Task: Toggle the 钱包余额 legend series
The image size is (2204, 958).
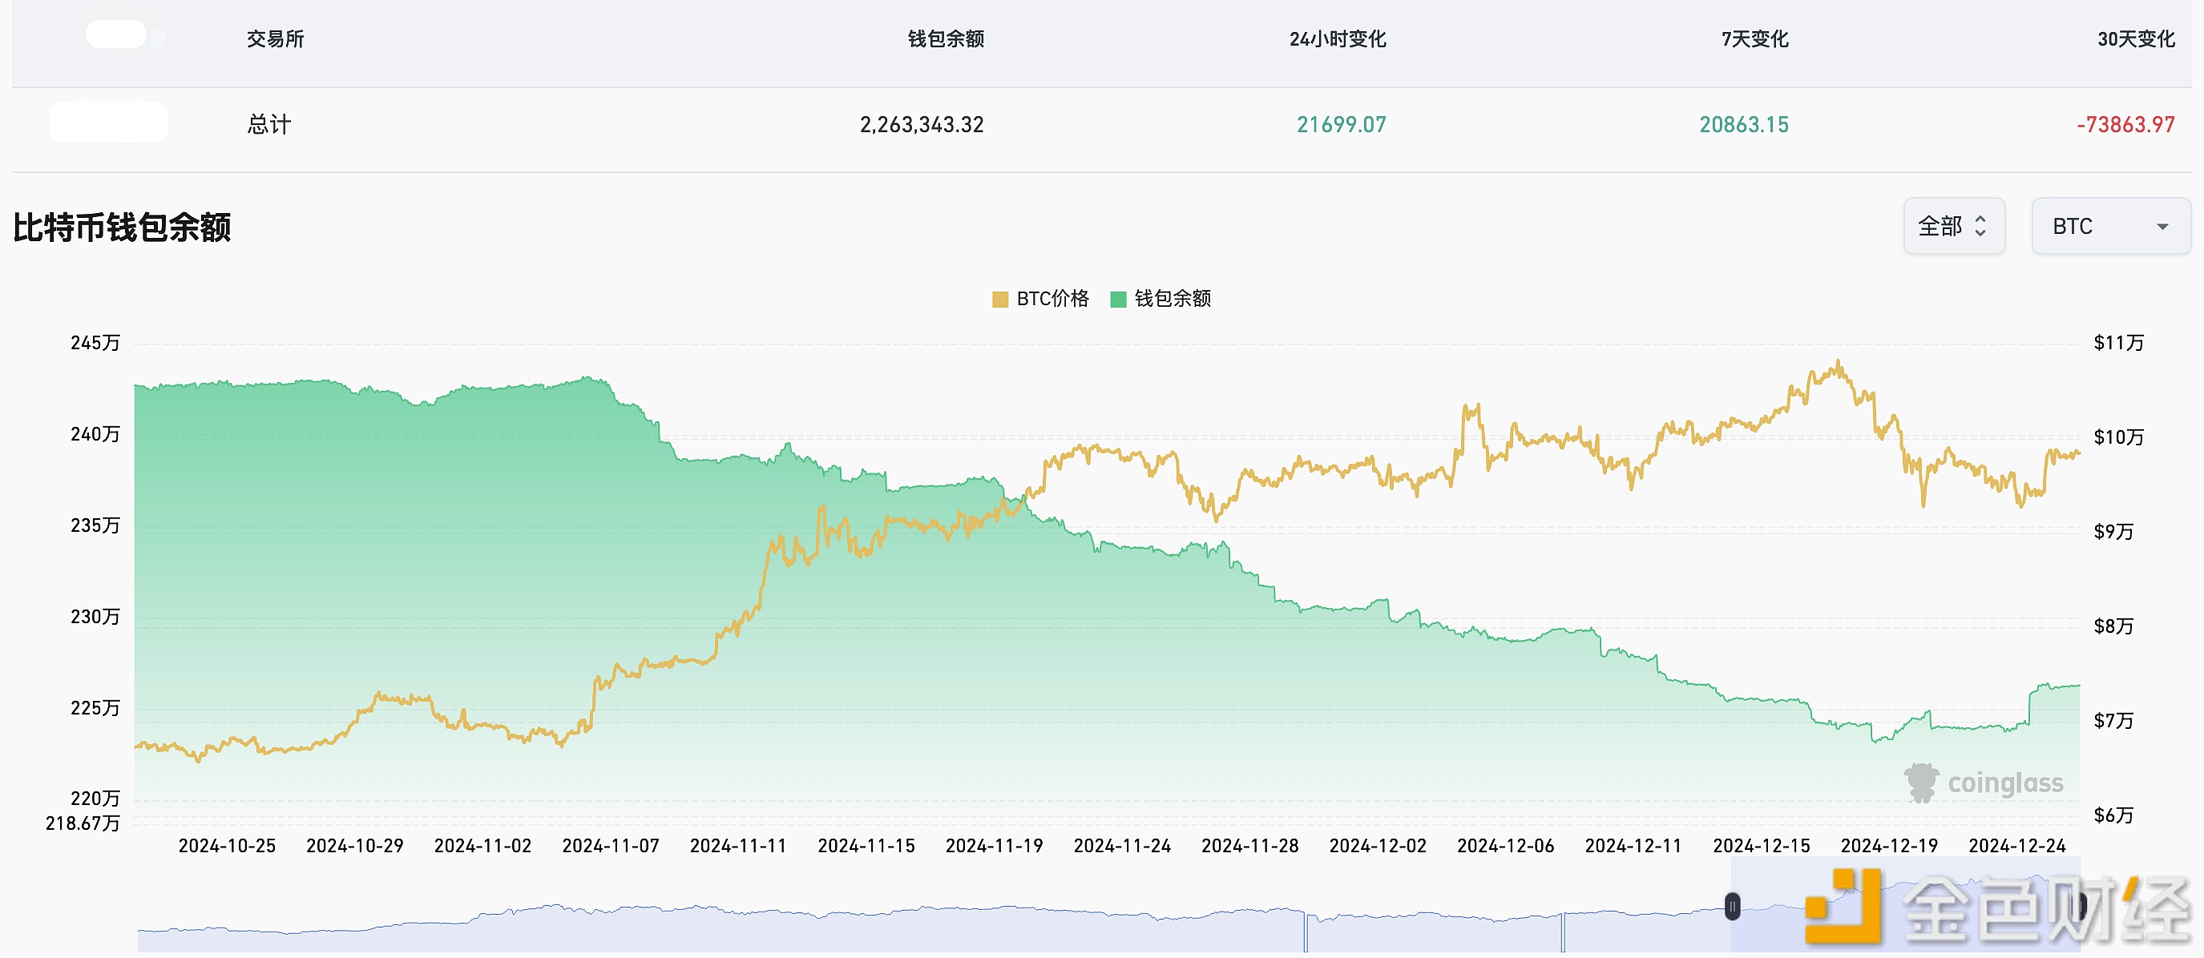Action: 1161,299
